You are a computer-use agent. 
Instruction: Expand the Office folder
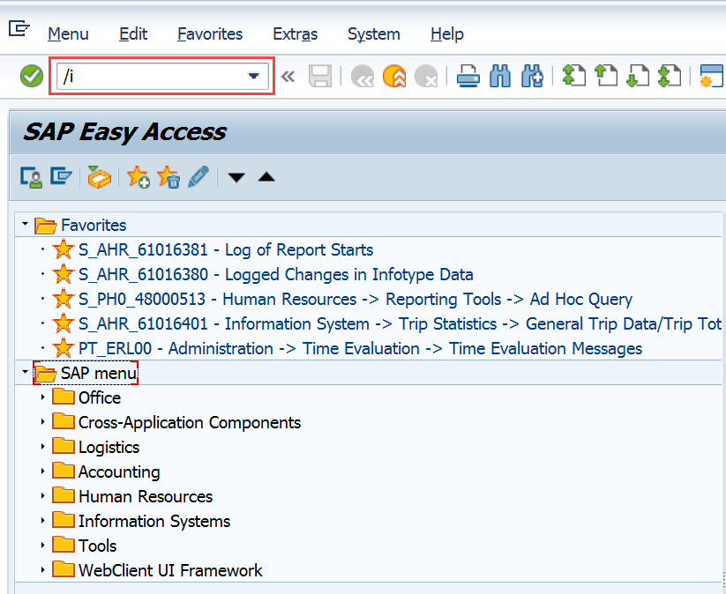click(x=42, y=397)
